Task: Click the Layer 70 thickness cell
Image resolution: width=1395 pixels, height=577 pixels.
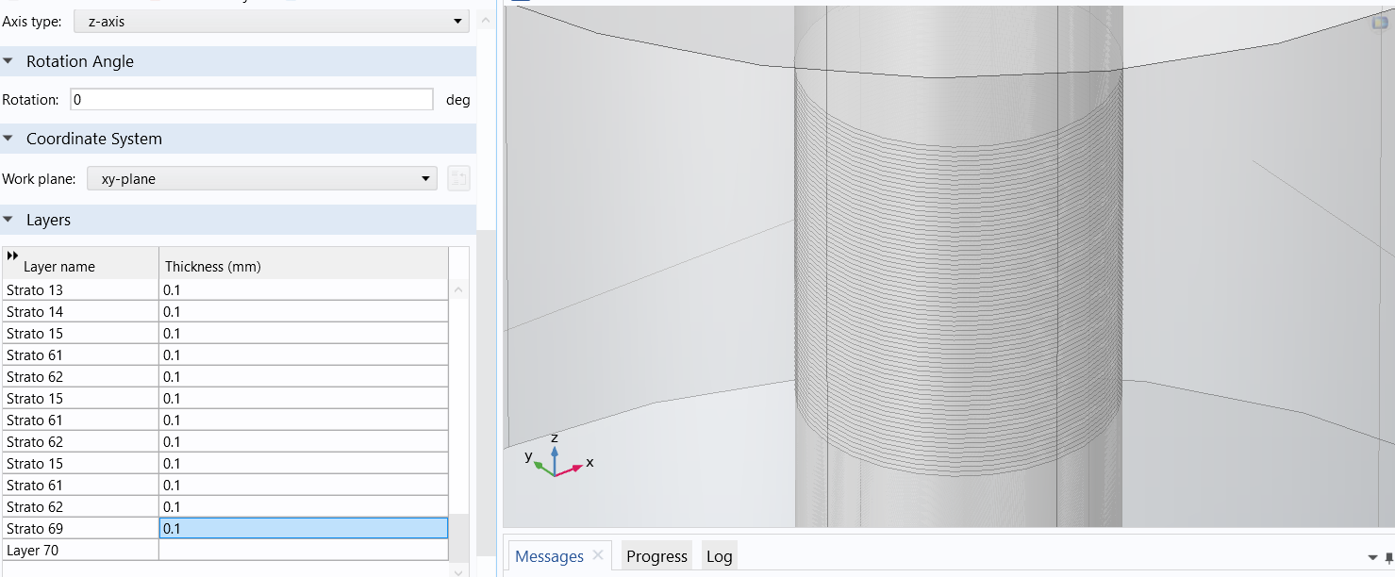Action: pos(303,550)
